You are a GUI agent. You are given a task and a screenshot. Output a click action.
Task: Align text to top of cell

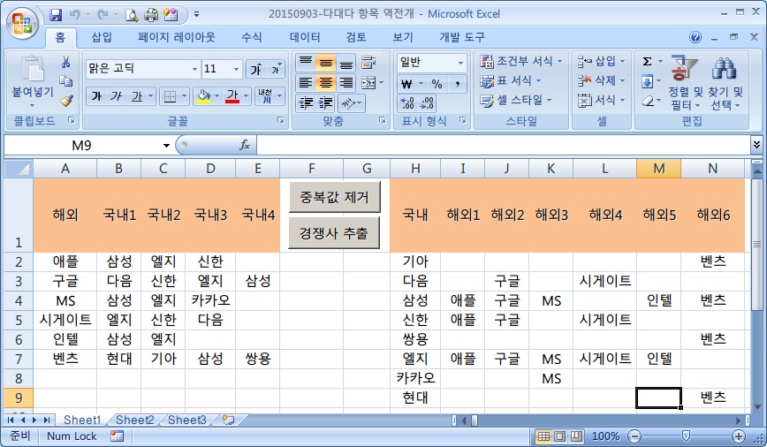point(306,62)
